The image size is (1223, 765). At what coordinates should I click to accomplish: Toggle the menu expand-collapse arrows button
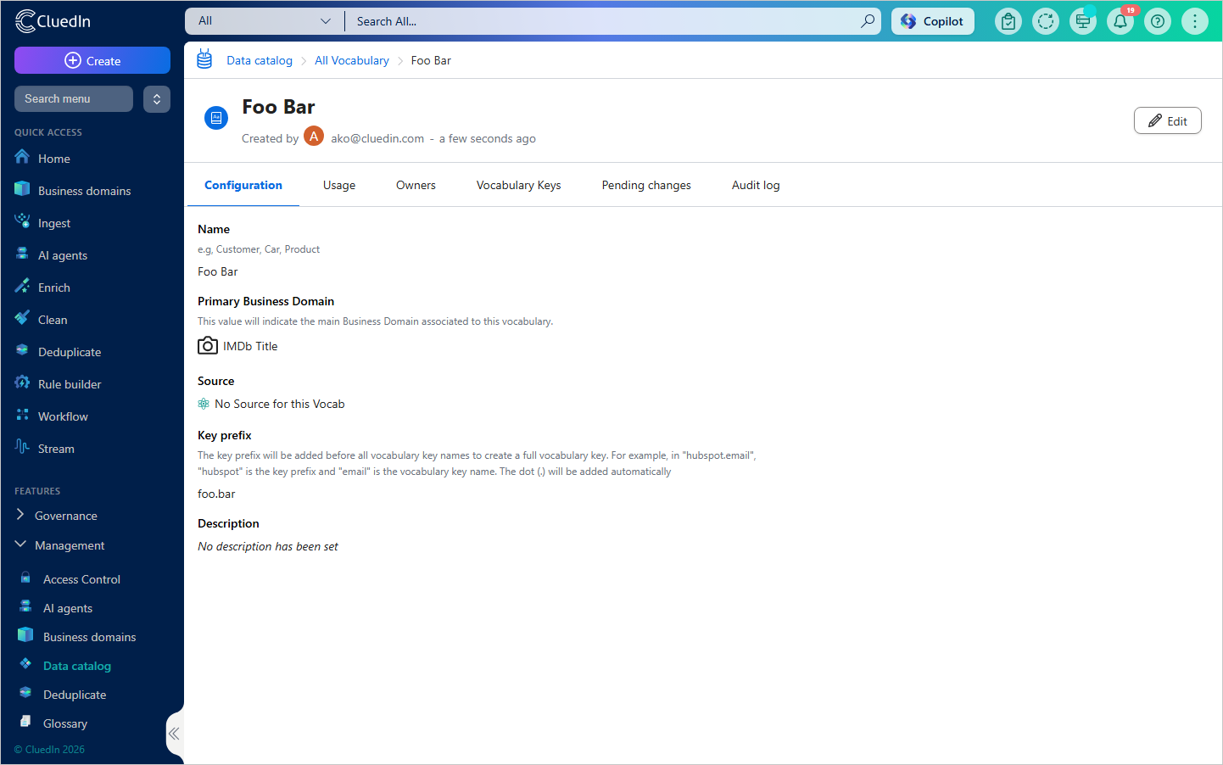tap(157, 99)
